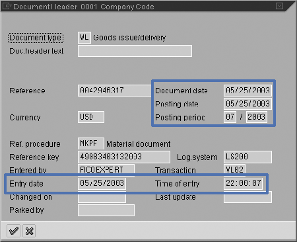297x242 pixels.
Task: Click the Material document description text
Action: [139, 144]
